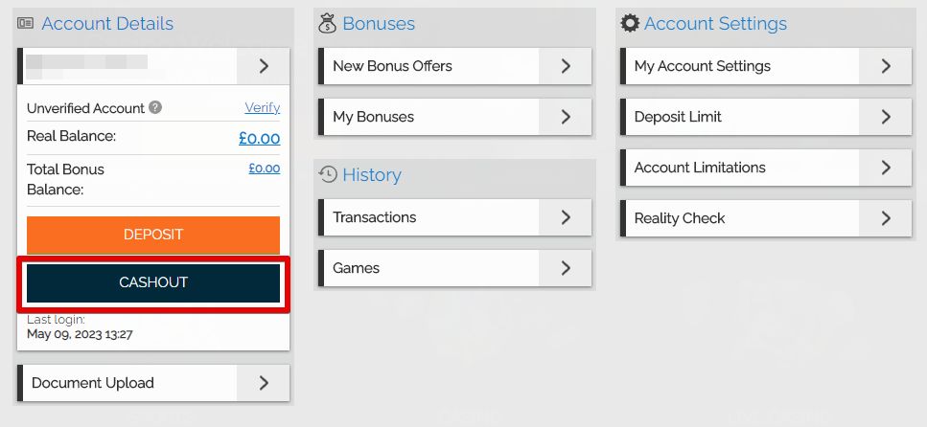Click the Reality Check chevron arrow

pos(885,218)
